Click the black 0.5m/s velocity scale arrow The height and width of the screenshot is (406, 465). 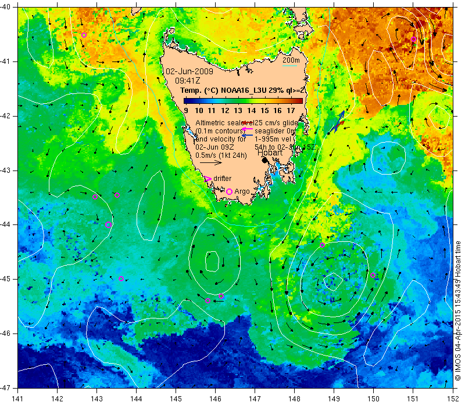(x=211, y=162)
